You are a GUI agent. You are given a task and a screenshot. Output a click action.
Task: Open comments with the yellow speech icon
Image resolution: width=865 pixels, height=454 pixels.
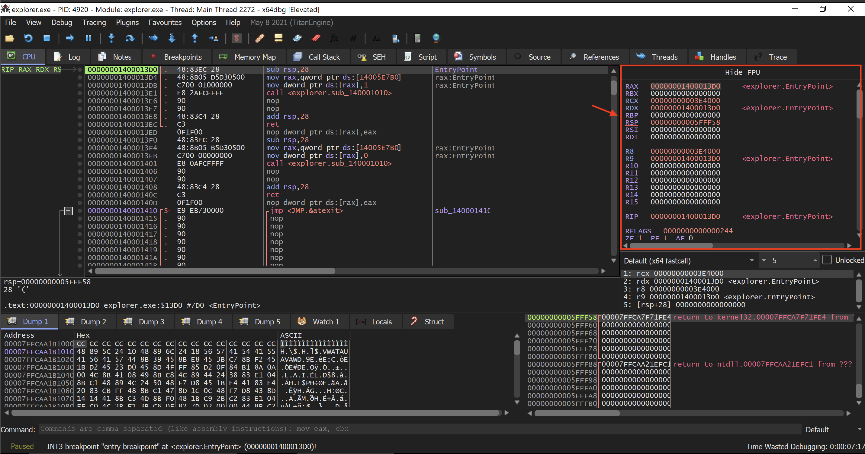point(278,38)
